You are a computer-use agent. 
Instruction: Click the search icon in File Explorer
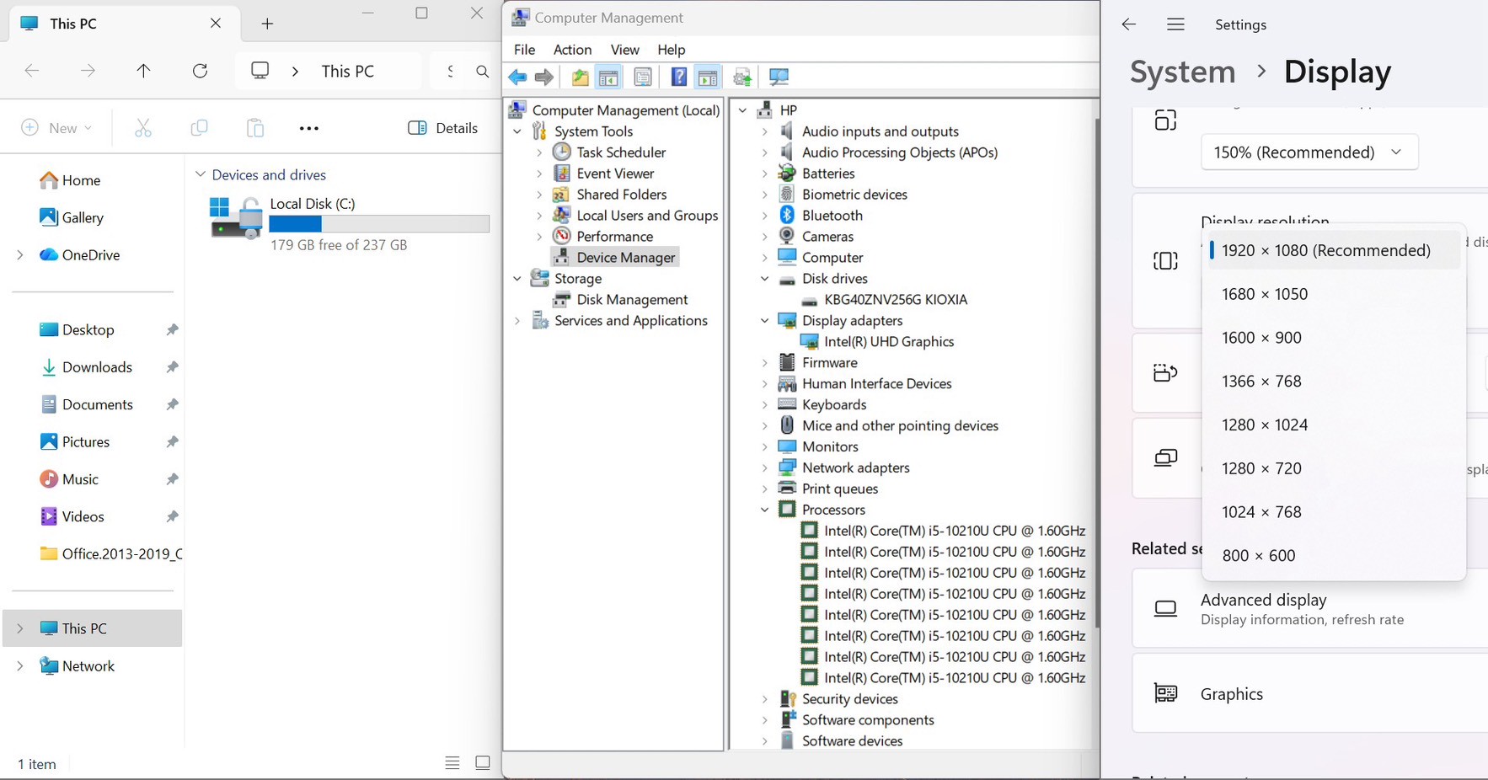pyautogui.click(x=482, y=72)
